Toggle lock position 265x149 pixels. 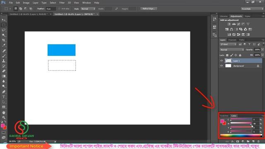click(236, 55)
